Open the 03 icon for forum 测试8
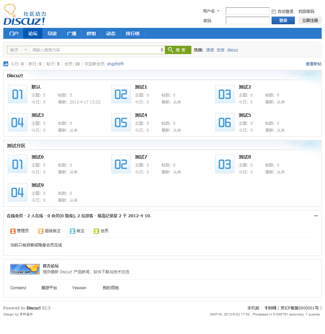 coord(225,164)
